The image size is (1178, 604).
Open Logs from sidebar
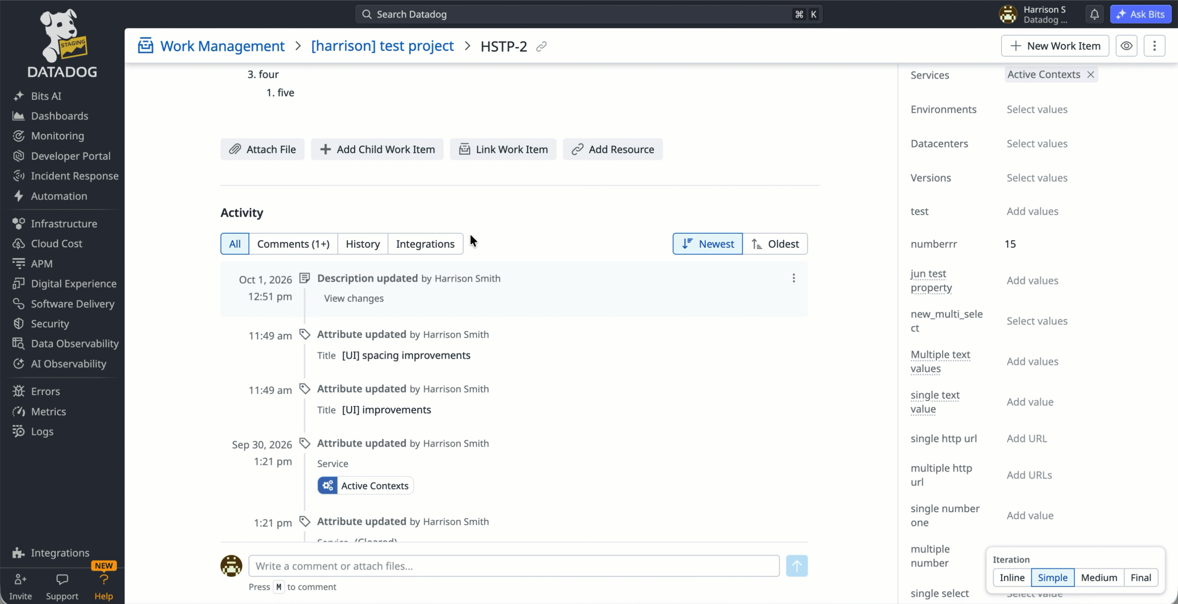click(x=42, y=431)
